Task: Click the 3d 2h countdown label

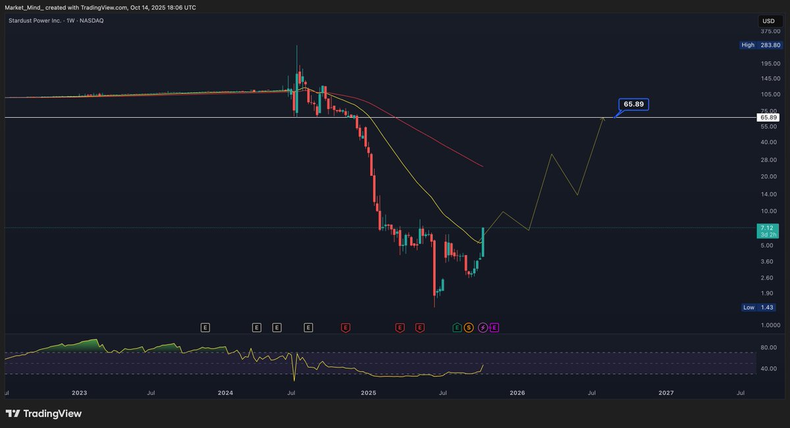Action: [766, 234]
